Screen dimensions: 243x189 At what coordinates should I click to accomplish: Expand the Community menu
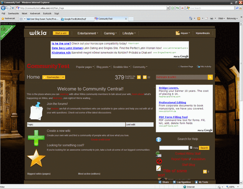(x=140, y=67)
